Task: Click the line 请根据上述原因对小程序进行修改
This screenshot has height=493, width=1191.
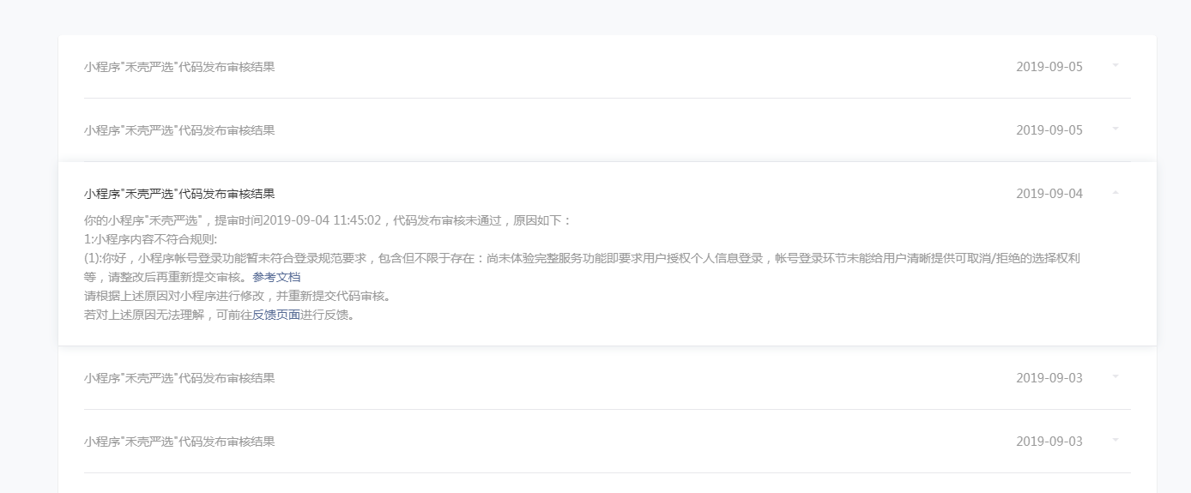Action: (x=239, y=296)
